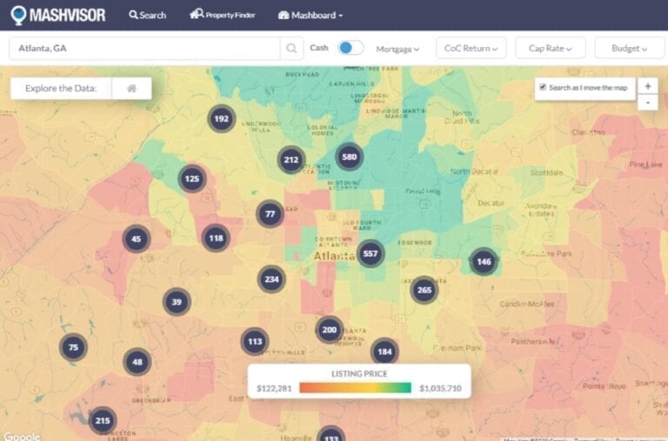Click Search in the top navigation
The width and height of the screenshot is (668, 441).
(x=147, y=15)
